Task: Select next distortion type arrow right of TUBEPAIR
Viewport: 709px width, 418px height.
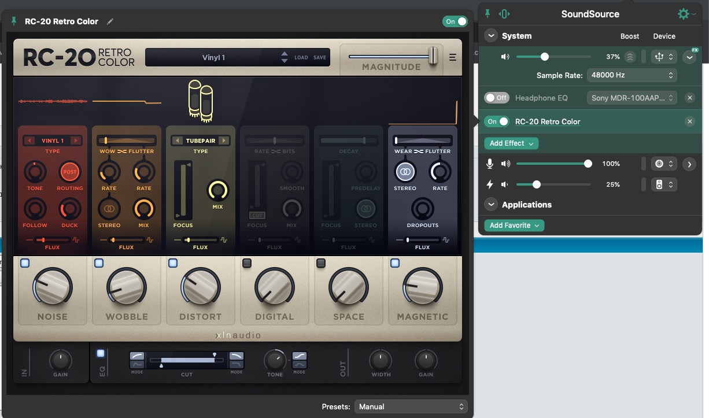Action: coord(223,140)
